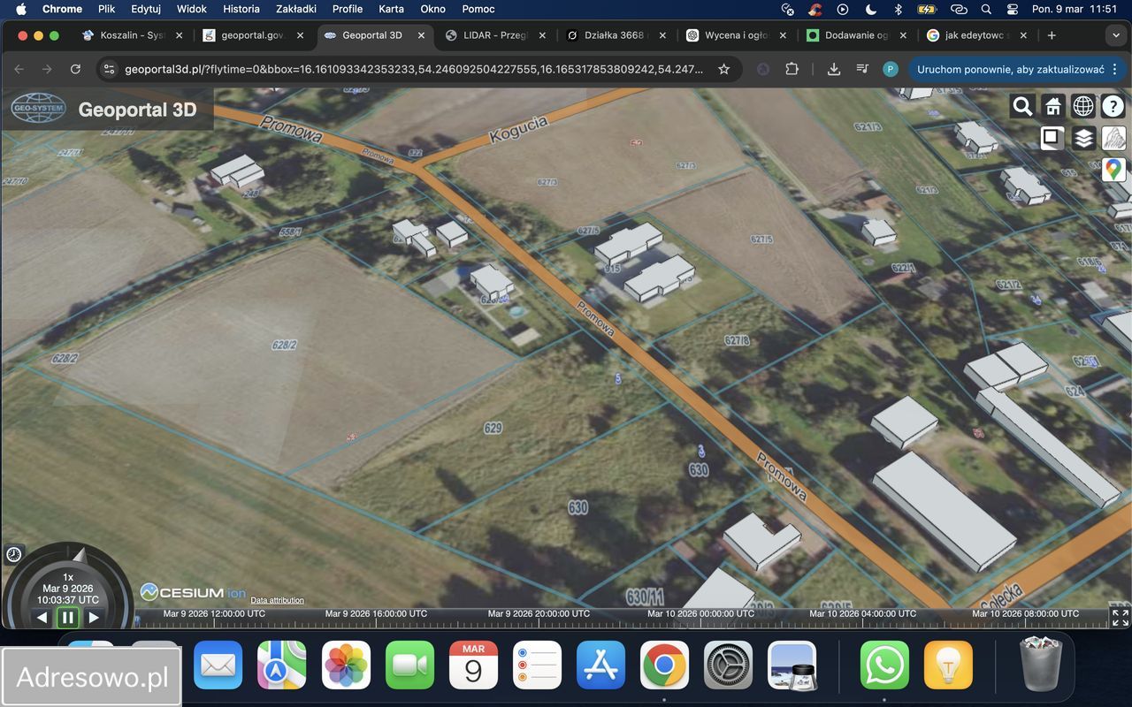The height and width of the screenshot is (707, 1132).
Task: Toggle the white square 3D buildings button
Action: coord(1052,138)
